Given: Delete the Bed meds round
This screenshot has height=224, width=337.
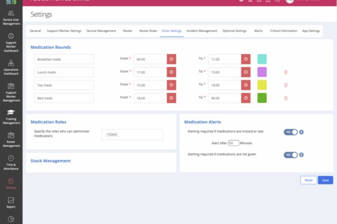Looking at the screenshot, I should pos(285,98).
